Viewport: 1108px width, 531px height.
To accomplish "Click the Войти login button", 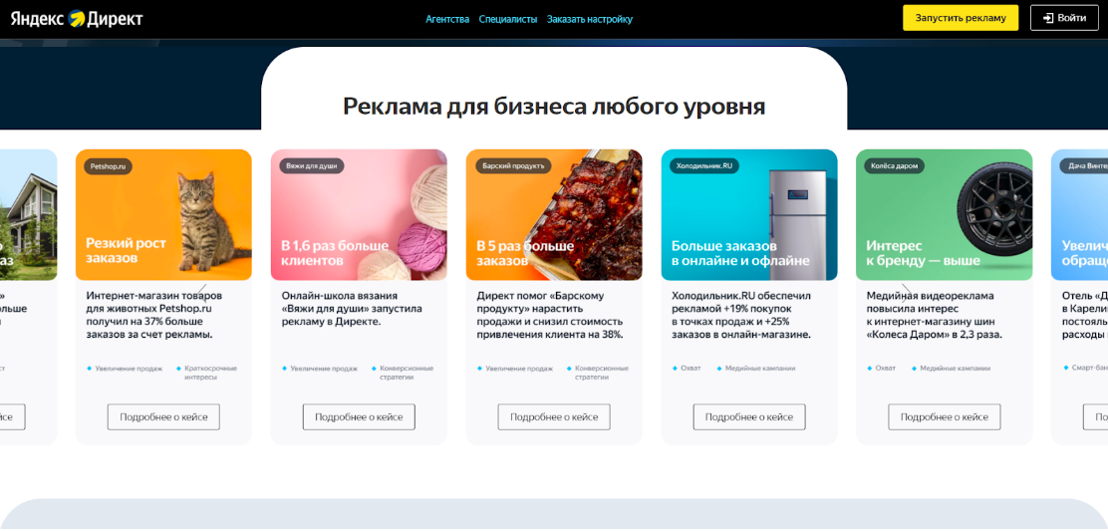I will 1064,18.
